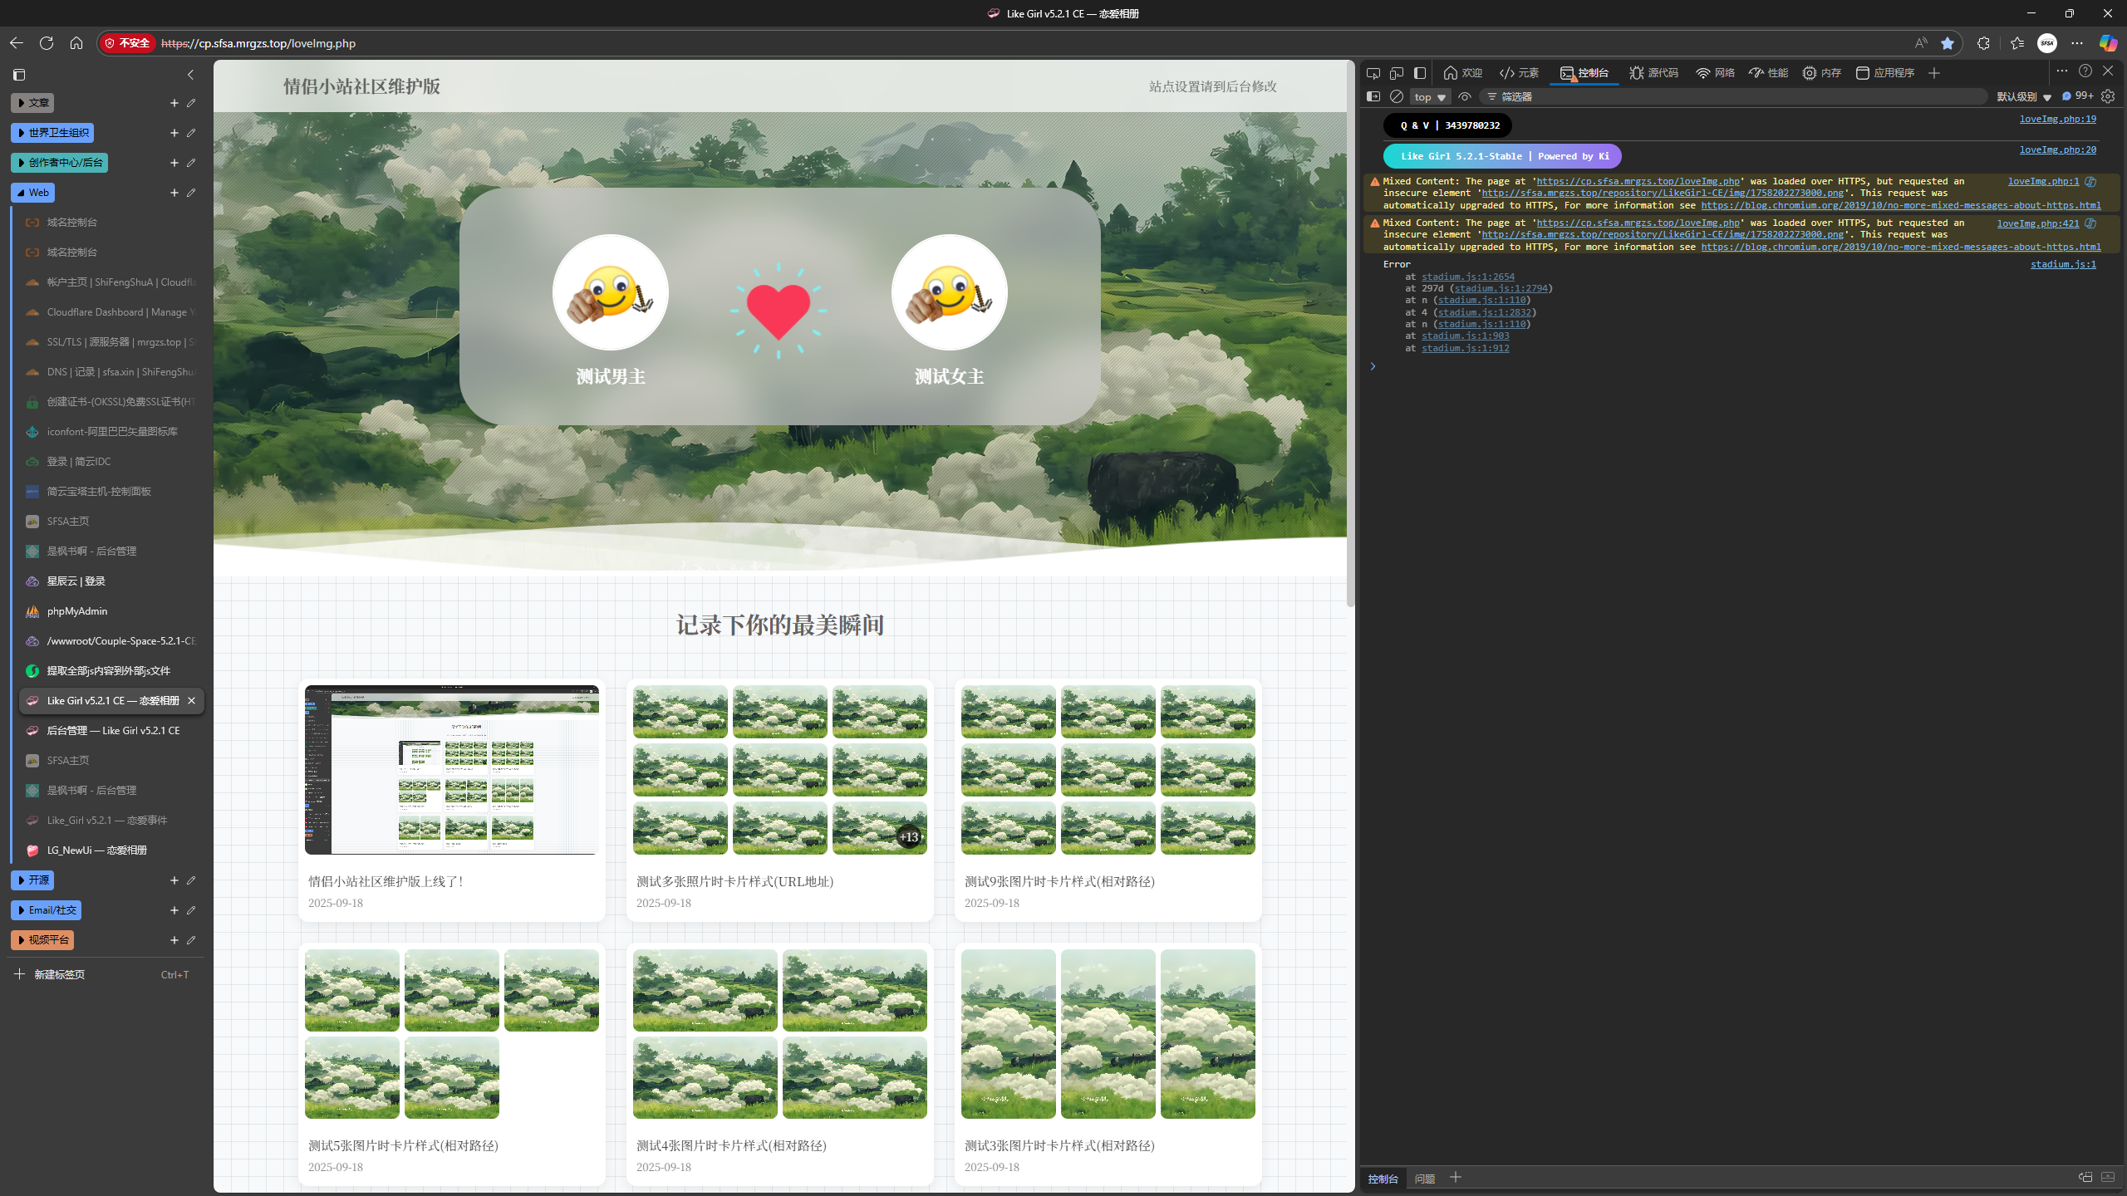Click the refresh page icon

(x=47, y=43)
